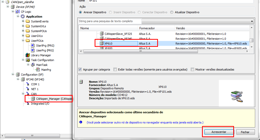Select the CANopen_Manager device icon

point(33,99)
